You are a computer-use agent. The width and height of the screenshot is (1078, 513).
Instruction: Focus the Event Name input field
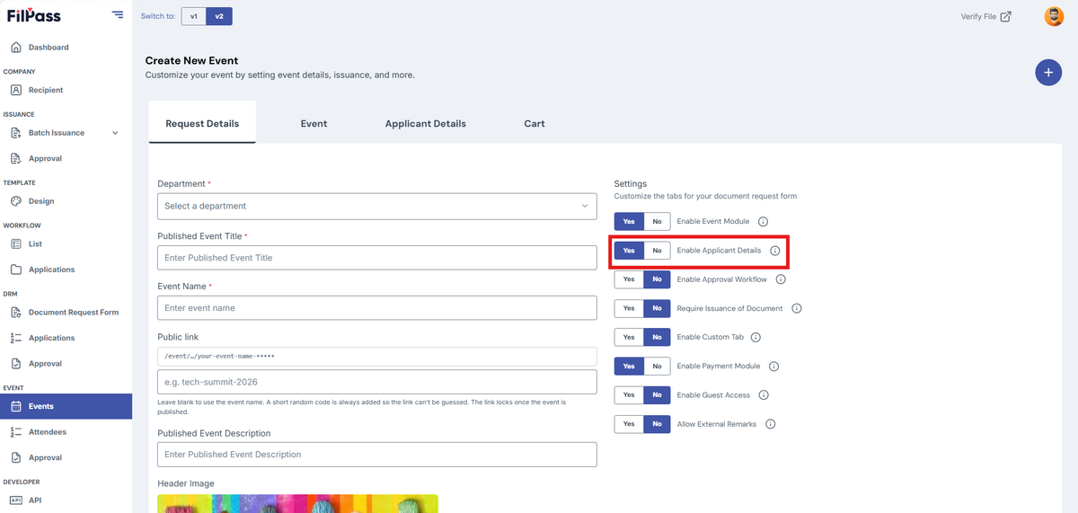pos(377,308)
